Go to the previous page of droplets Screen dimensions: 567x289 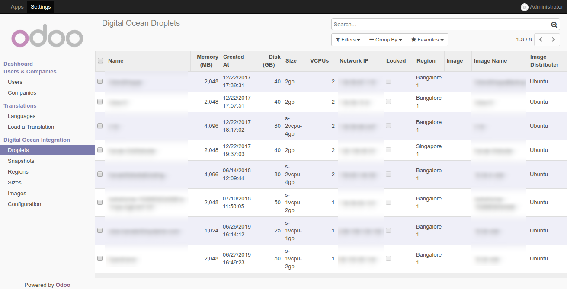point(541,40)
